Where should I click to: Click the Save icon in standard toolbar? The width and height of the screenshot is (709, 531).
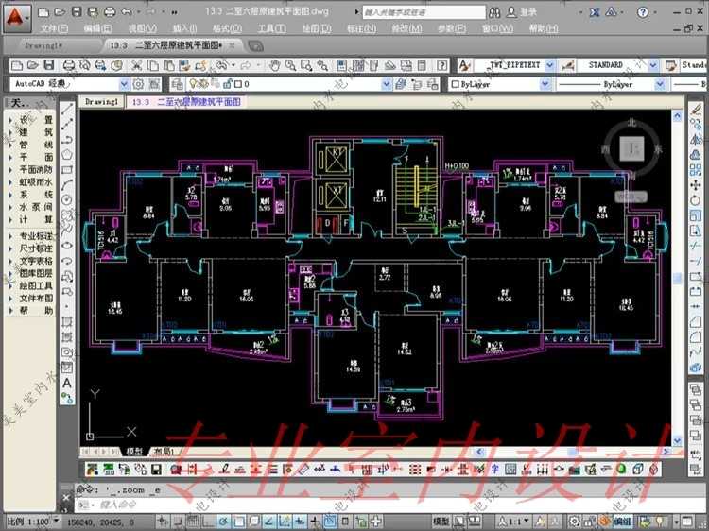click(x=48, y=65)
